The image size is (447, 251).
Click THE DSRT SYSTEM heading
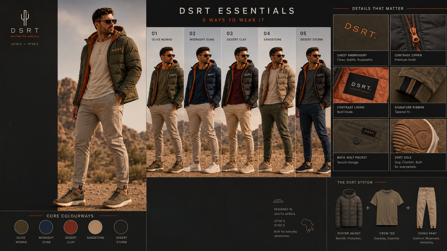pyautogui.click(x=355, y=182)
